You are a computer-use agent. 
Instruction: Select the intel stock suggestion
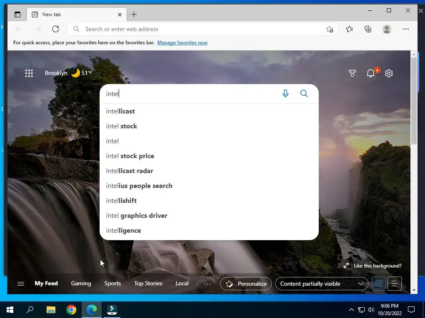point(209,126)
